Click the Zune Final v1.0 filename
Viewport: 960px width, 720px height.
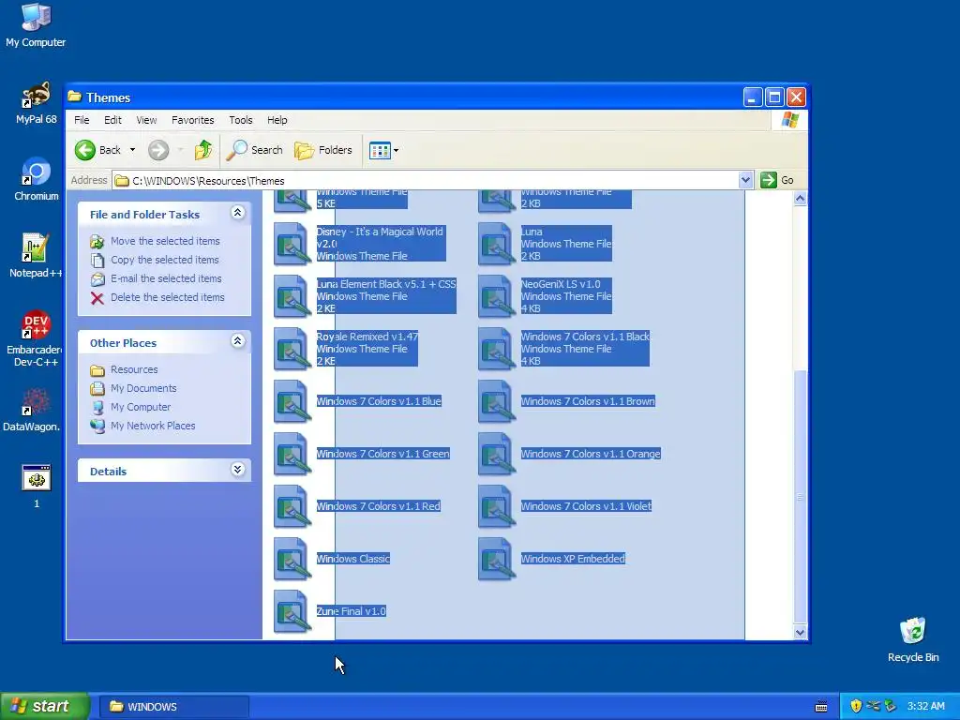[351, 611]
